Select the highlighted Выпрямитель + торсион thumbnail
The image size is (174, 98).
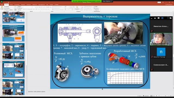(x=13, y=69)
